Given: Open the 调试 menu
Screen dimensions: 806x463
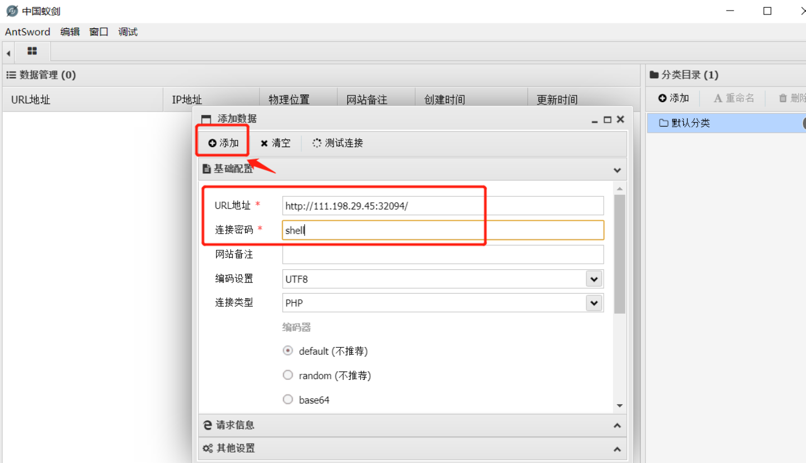Looking at the screenshot, I should click(128, 32).
